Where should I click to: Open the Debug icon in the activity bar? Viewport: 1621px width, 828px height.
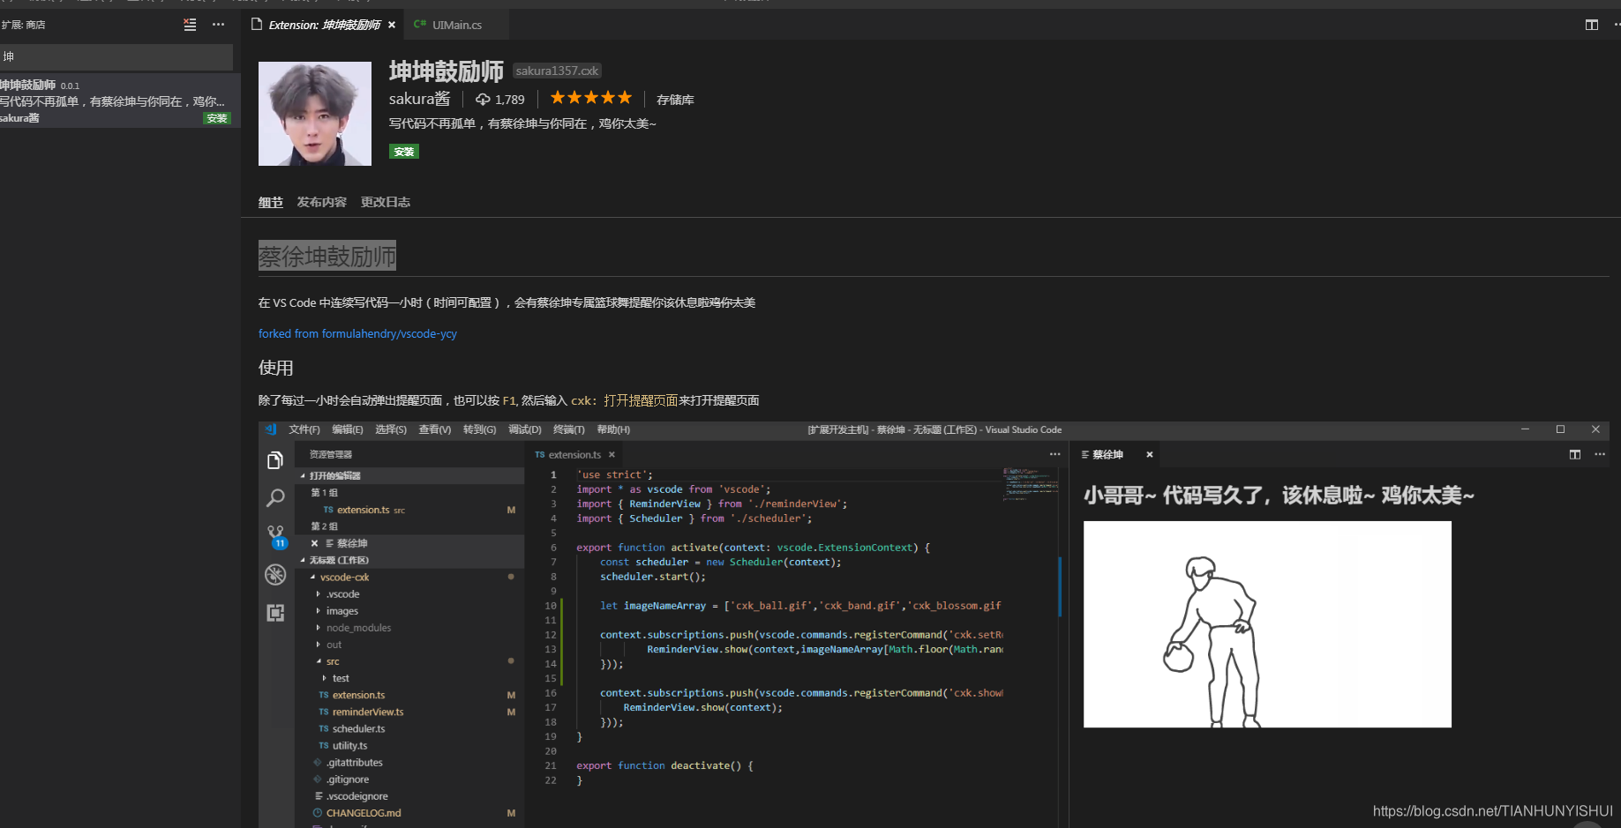(x=275, y=575)
